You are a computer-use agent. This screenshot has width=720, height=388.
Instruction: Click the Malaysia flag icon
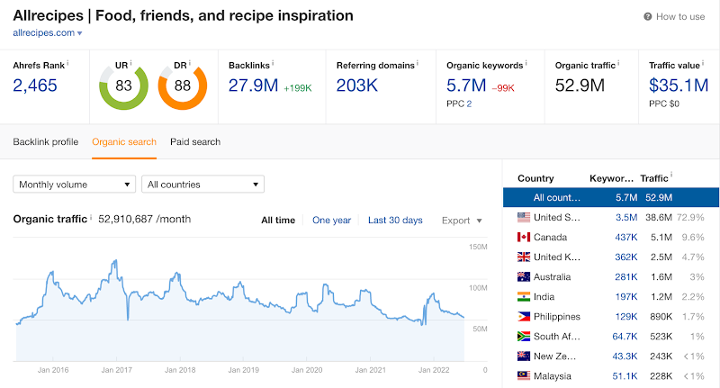524,375
